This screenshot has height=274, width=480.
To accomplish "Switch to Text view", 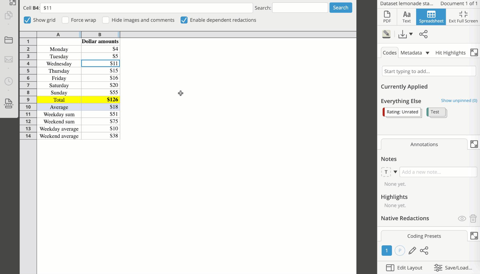I will (407, 17).
